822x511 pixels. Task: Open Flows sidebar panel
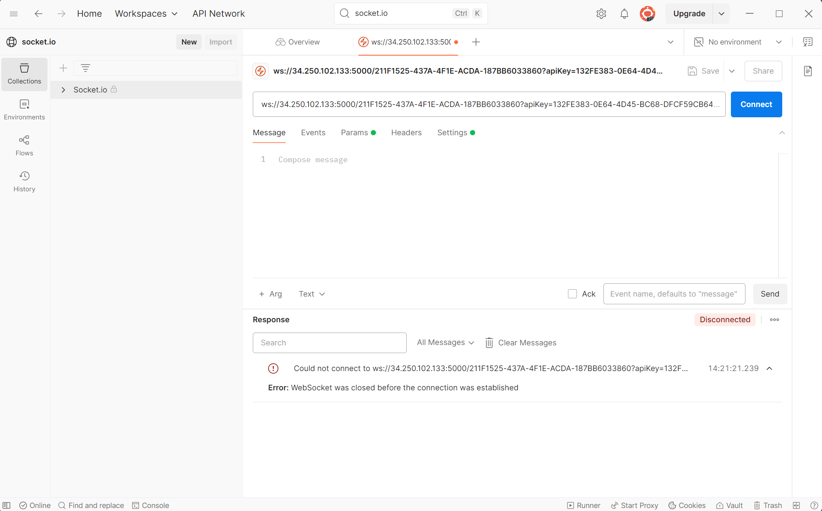pos(24,146)
